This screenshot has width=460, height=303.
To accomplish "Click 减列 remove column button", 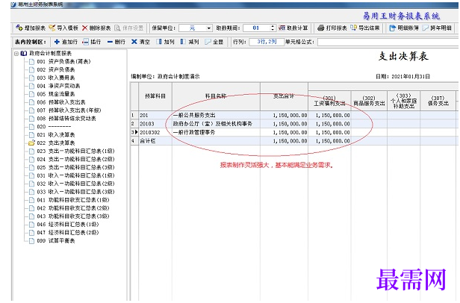I will (190, 42).
